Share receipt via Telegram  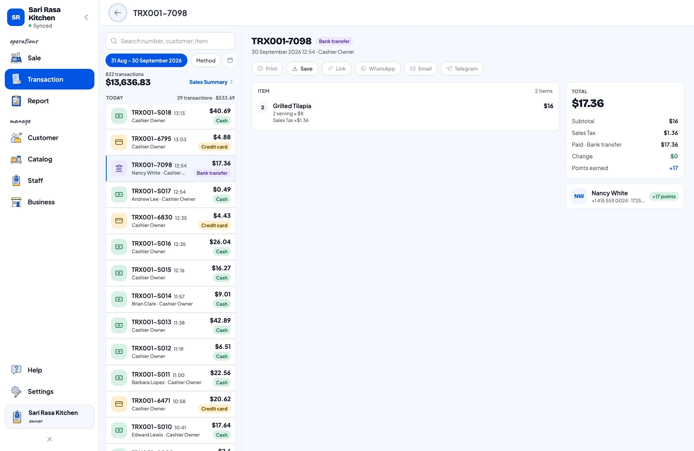coord(462,69)
